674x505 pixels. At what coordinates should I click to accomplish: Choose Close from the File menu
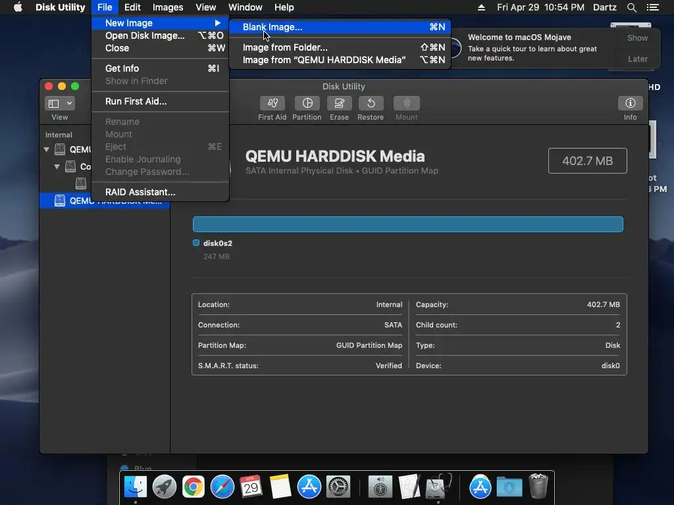click(161, 48)
